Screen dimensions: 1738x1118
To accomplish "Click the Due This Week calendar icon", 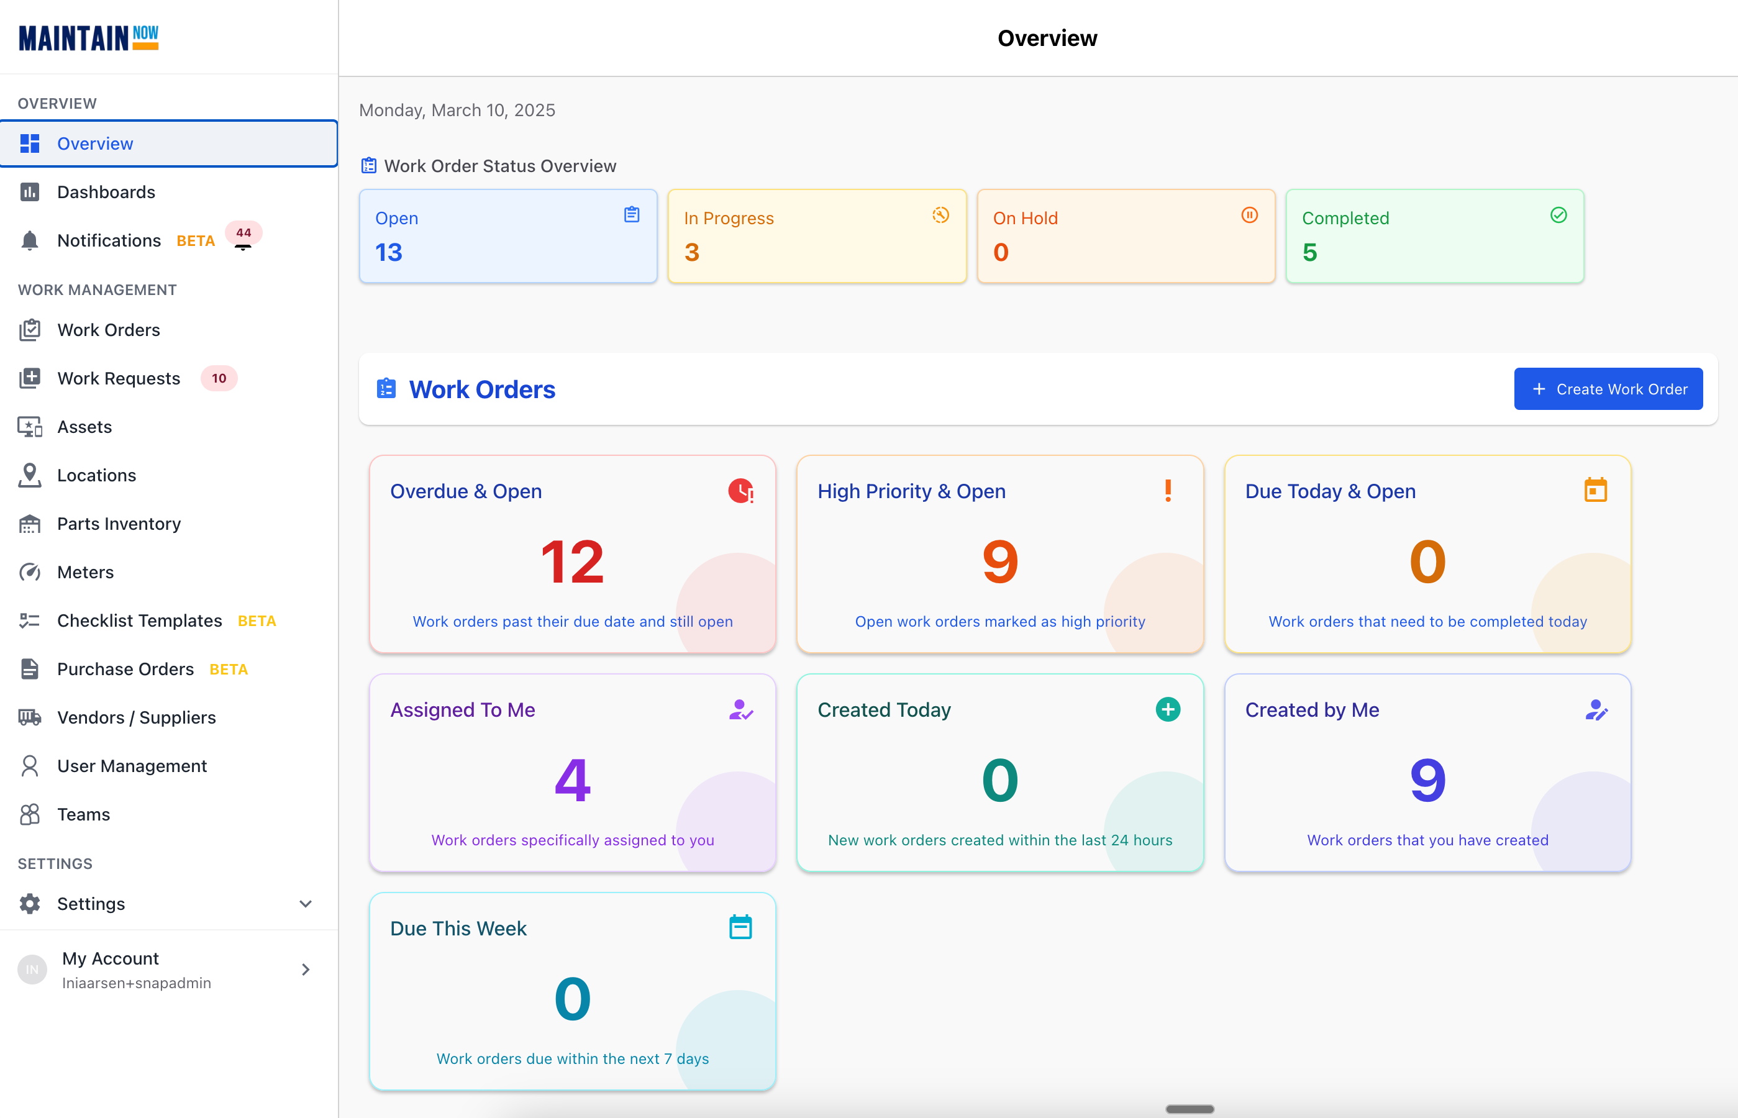I will coord(740,928).
